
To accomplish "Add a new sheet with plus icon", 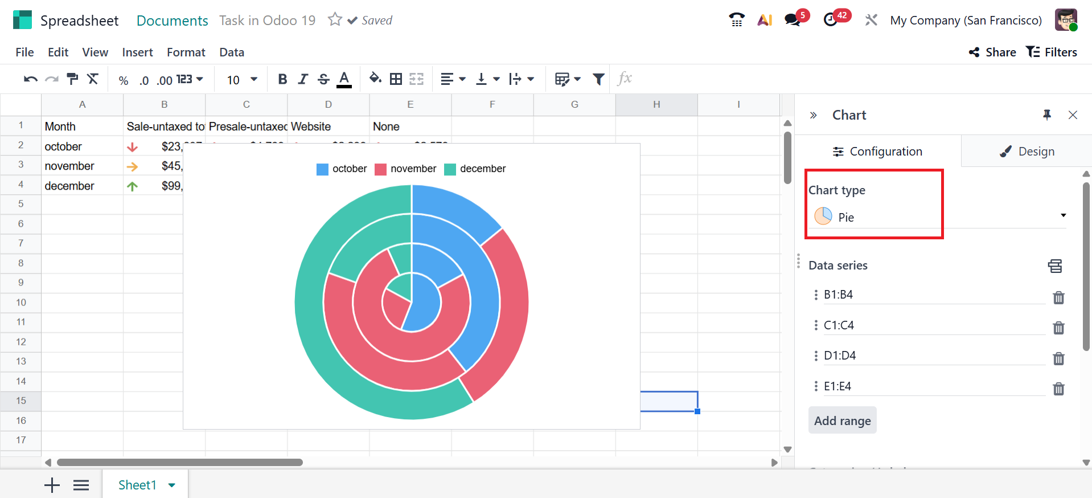I will (52, 485).
